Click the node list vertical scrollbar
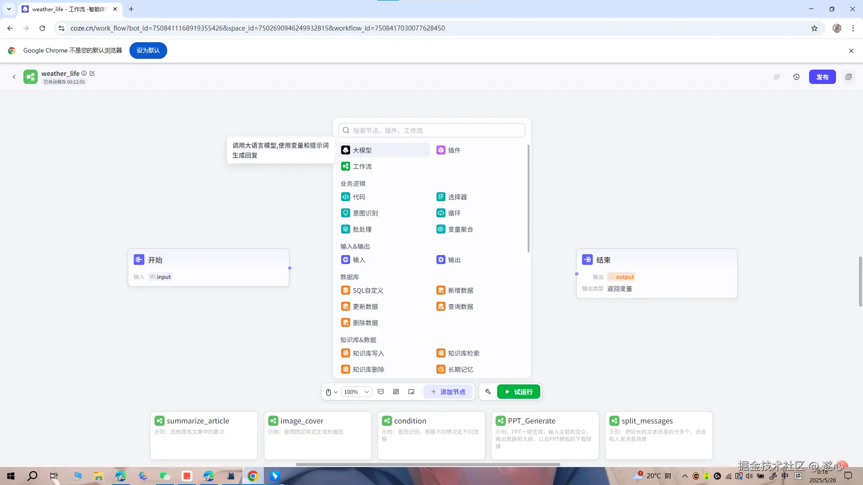 pos(528,198)
